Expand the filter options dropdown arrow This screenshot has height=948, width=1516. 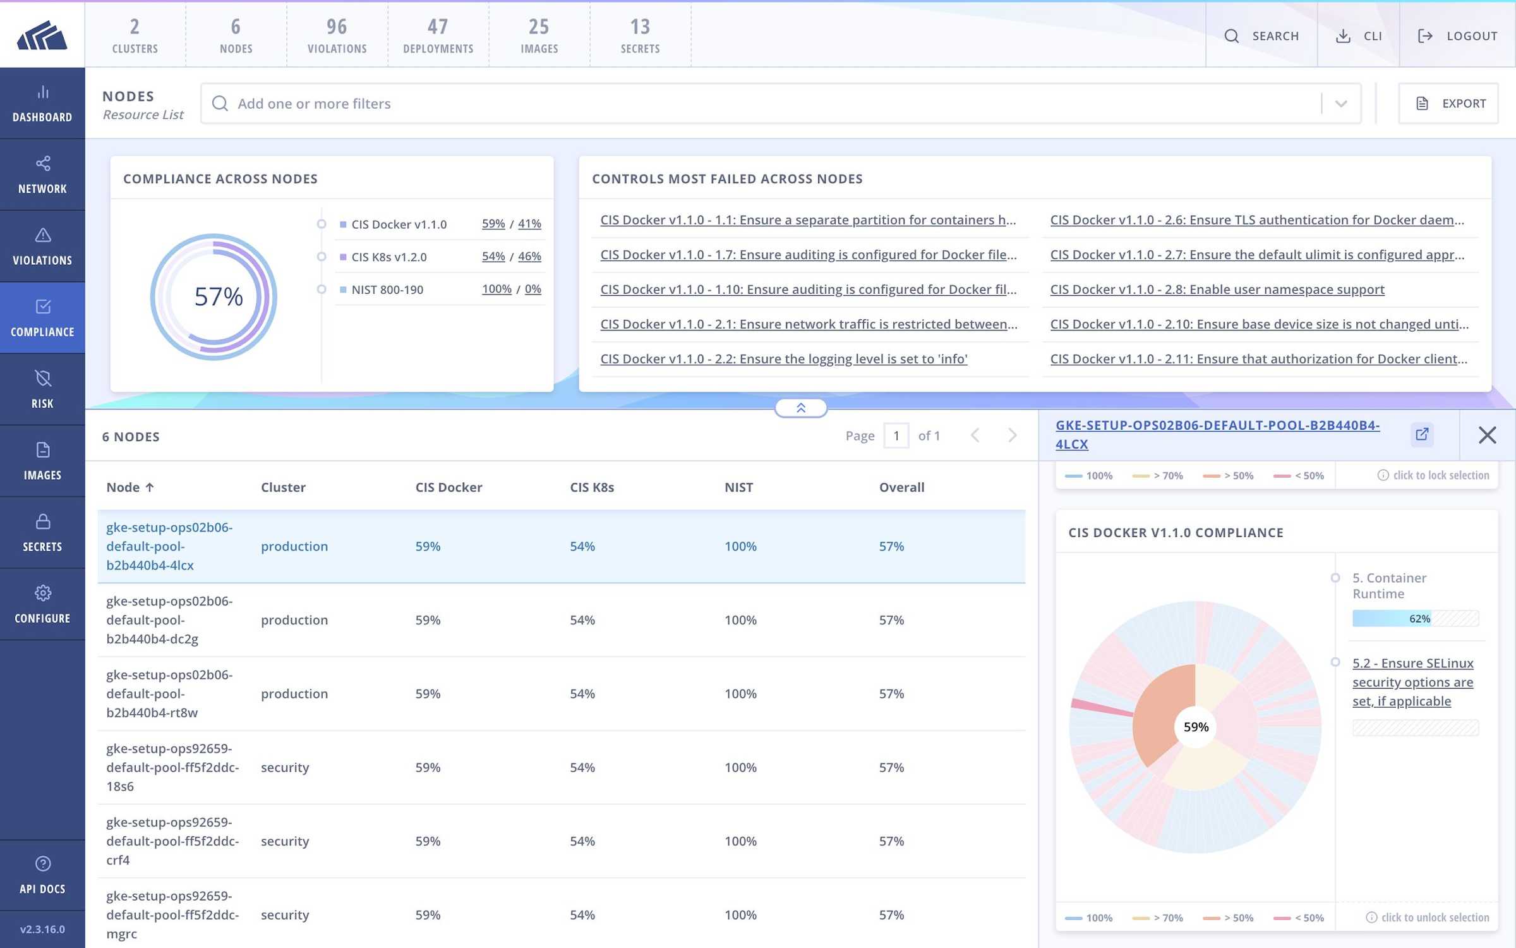1341,104
